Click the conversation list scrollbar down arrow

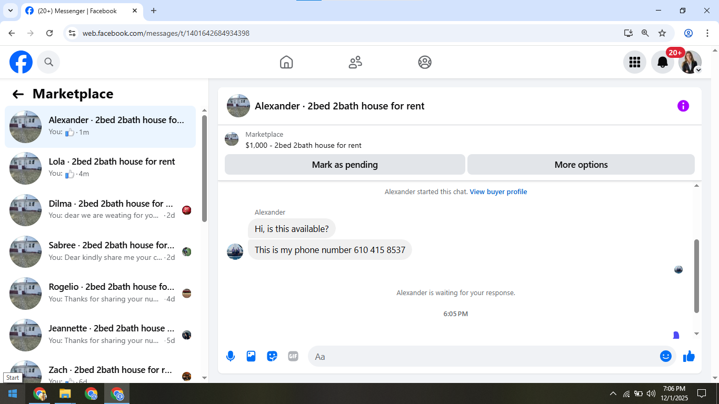204,378
